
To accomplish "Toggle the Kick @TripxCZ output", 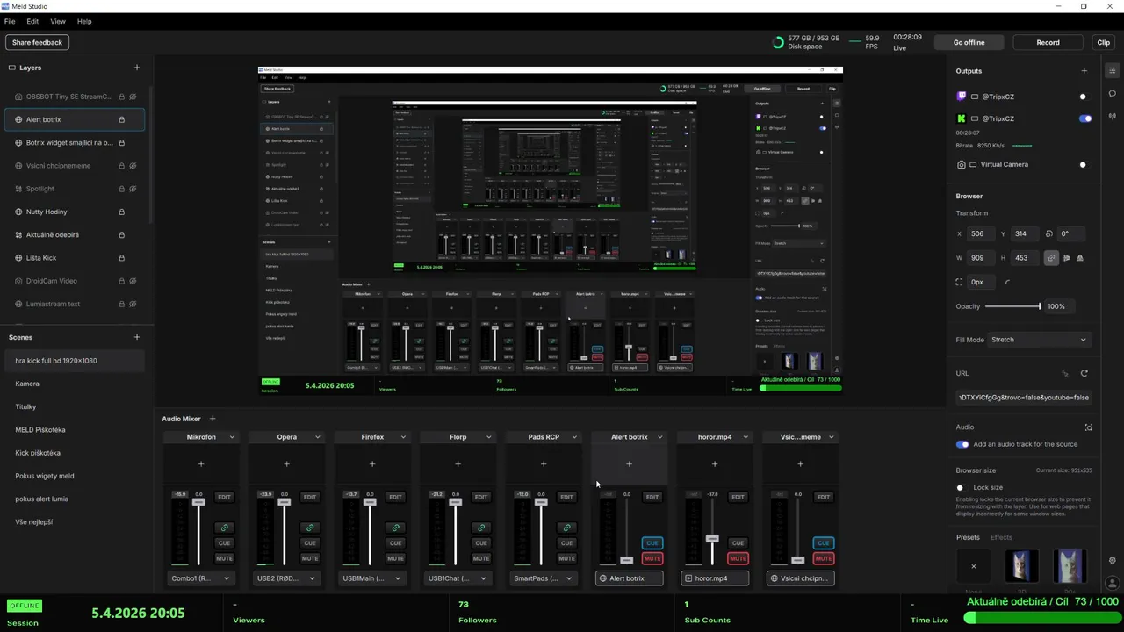I will pos(1085,118).
